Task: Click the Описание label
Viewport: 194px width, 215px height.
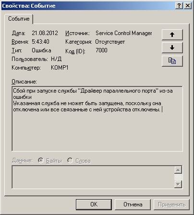Action: [24, 82]
